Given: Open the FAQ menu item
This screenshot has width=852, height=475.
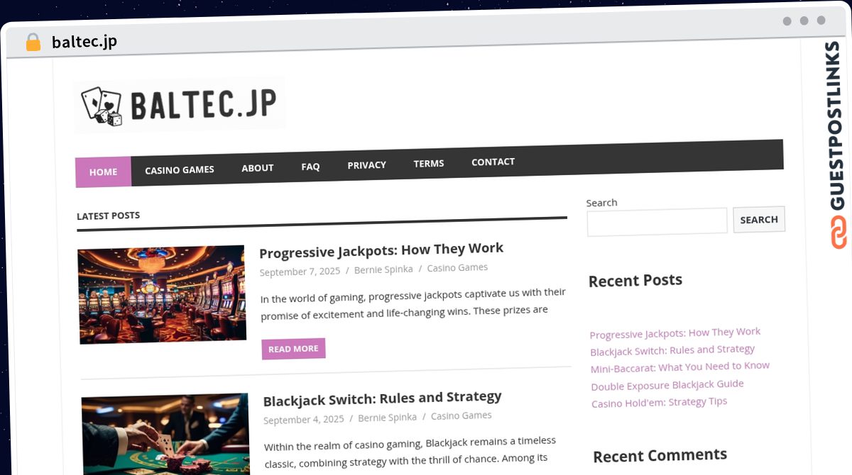Looking at the screenshot, I should click(310, 167).
